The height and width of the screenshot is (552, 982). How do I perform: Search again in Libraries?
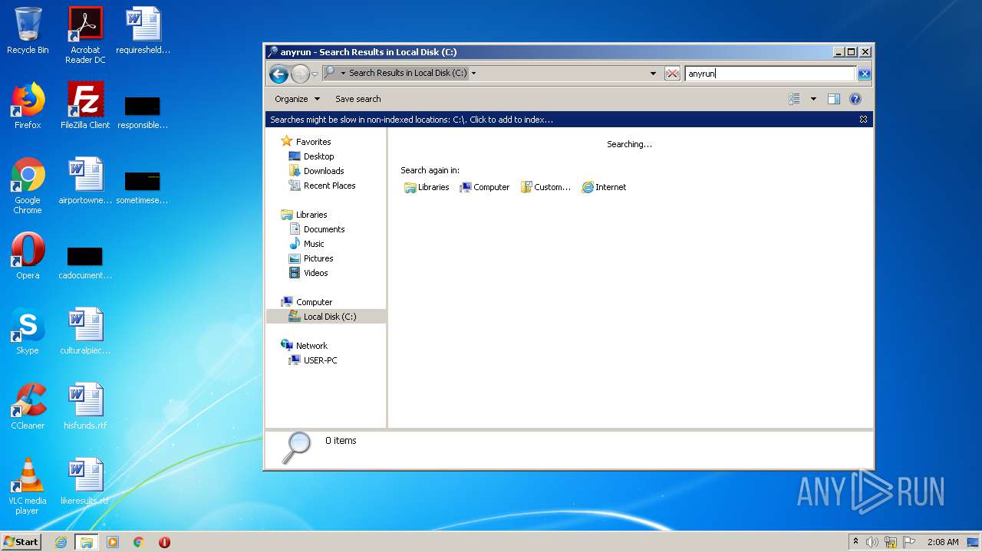pyautogui.click(x=427, y=187)
